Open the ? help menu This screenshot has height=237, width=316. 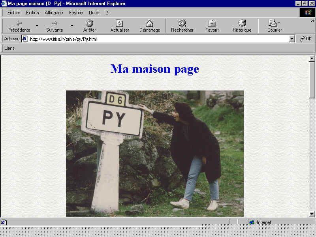pyautogui.click(x=107, y=13)
